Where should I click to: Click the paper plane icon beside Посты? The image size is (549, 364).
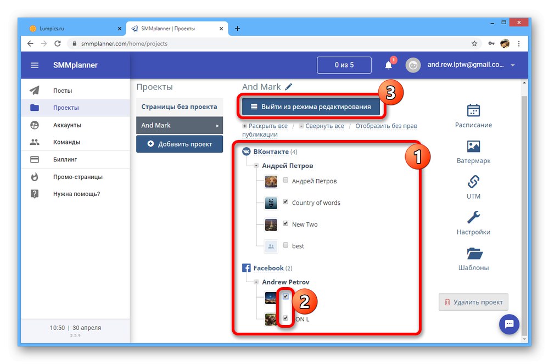(34, 90)
